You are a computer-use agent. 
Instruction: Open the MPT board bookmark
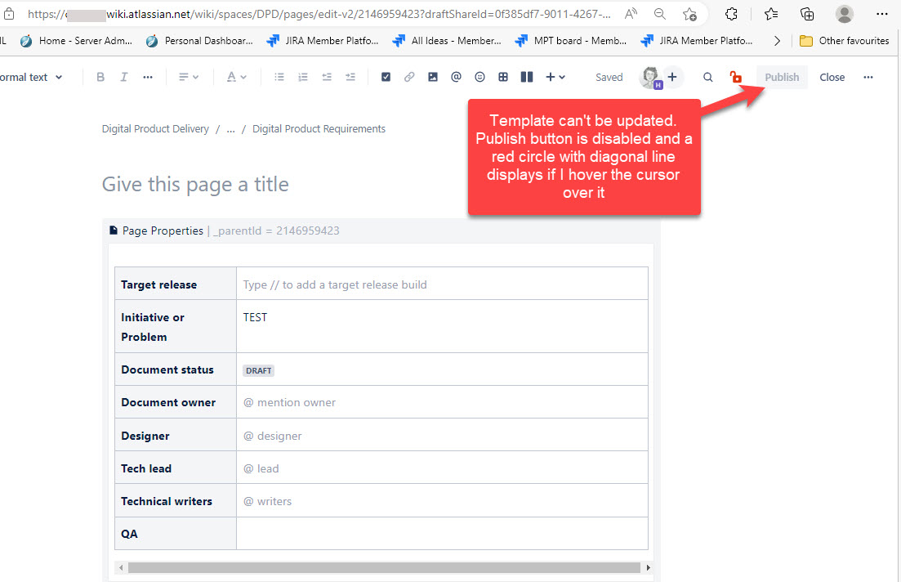[570, 41]
